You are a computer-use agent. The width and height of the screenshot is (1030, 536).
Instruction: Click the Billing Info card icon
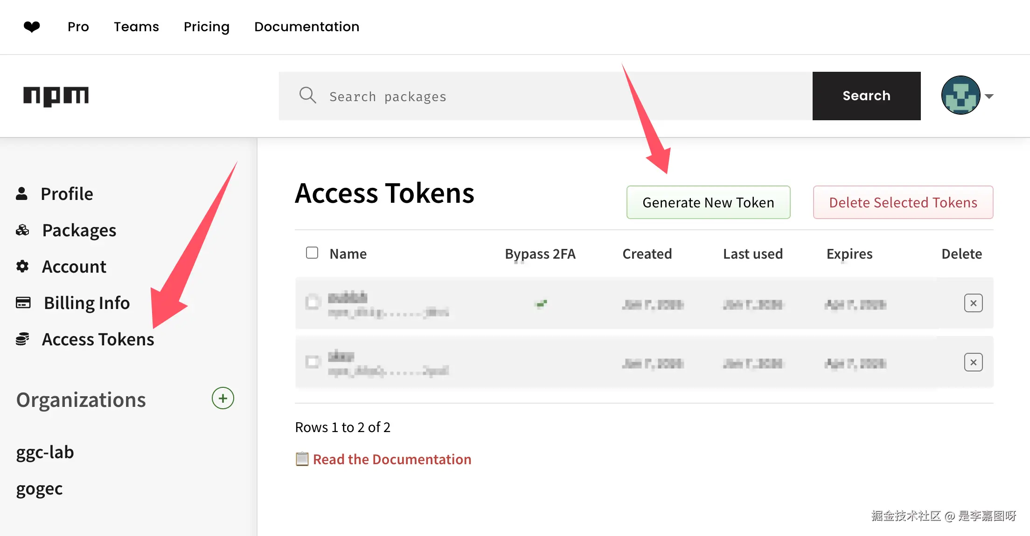pyautogui.click(x=23, y=303)
